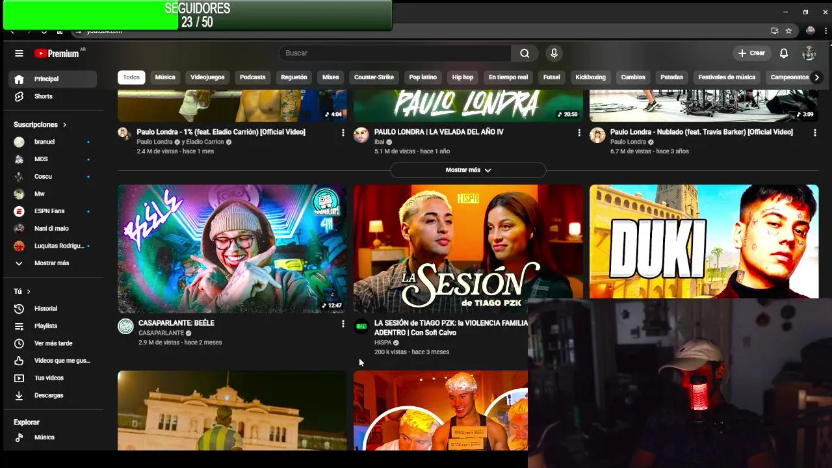Open Descargas in sidebar

[x=53, y=395]
